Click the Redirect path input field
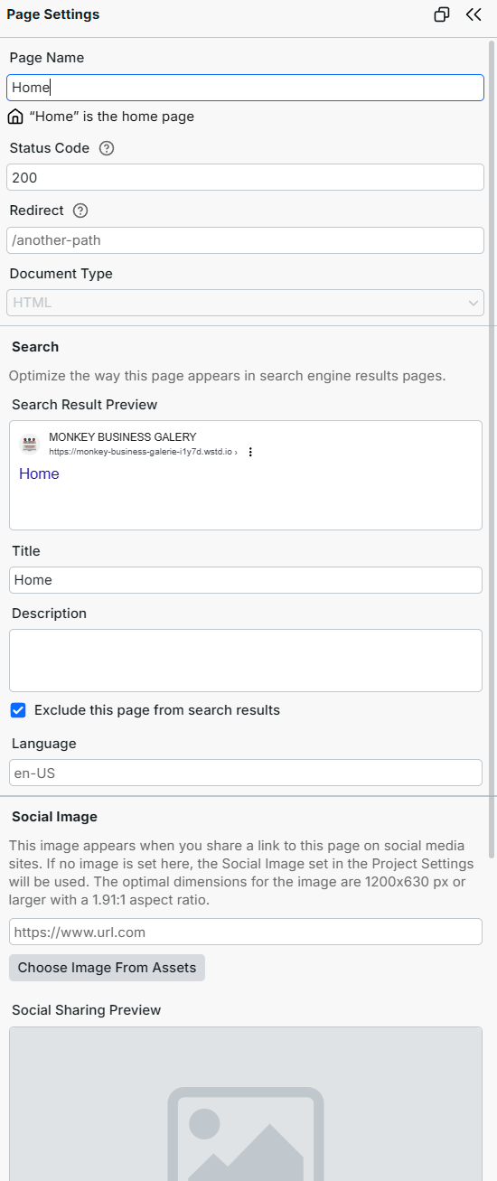This screenshot has height=1181, width=497. coord(245,240)
